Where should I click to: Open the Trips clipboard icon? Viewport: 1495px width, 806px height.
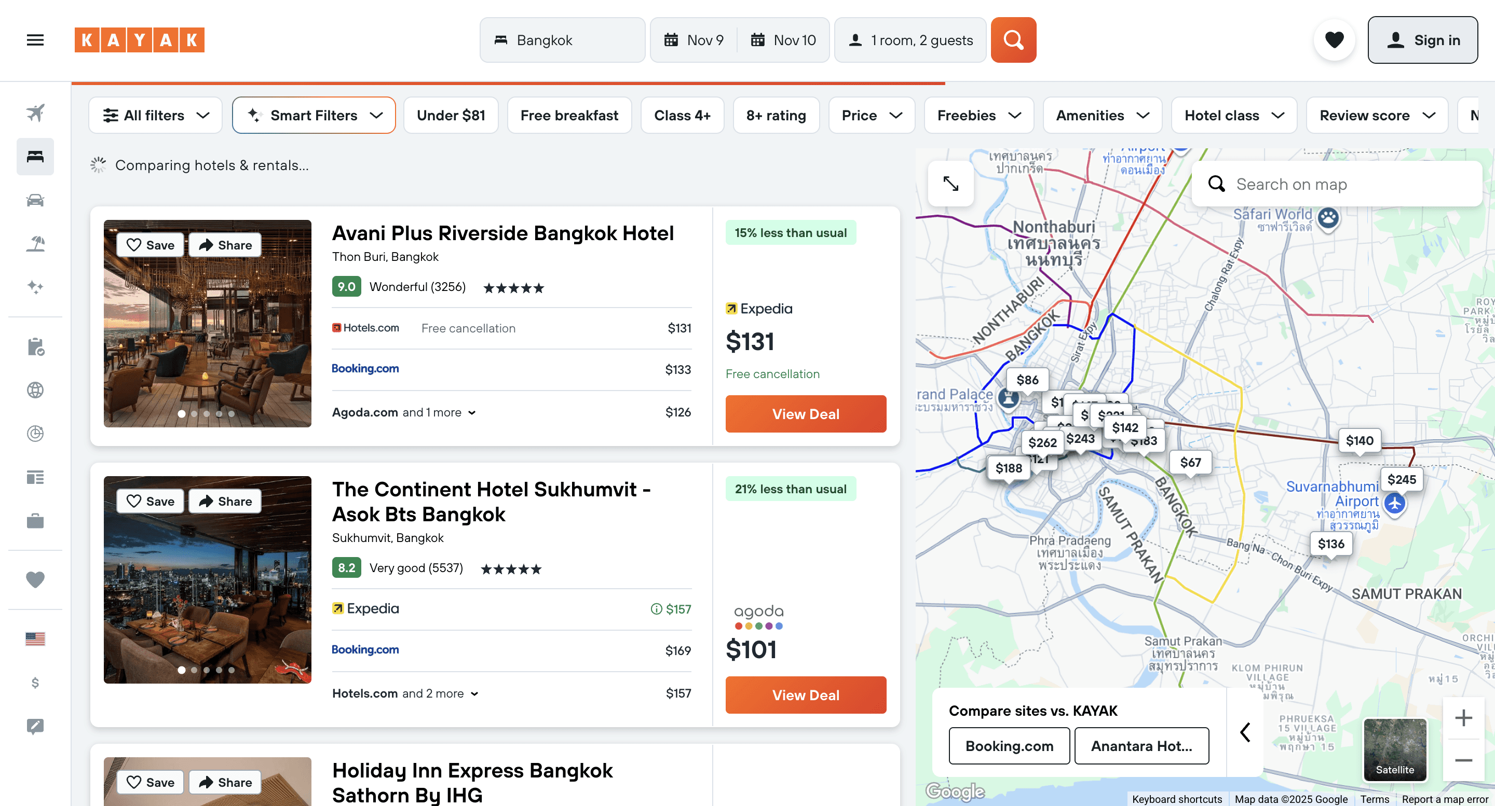[35, 348]
